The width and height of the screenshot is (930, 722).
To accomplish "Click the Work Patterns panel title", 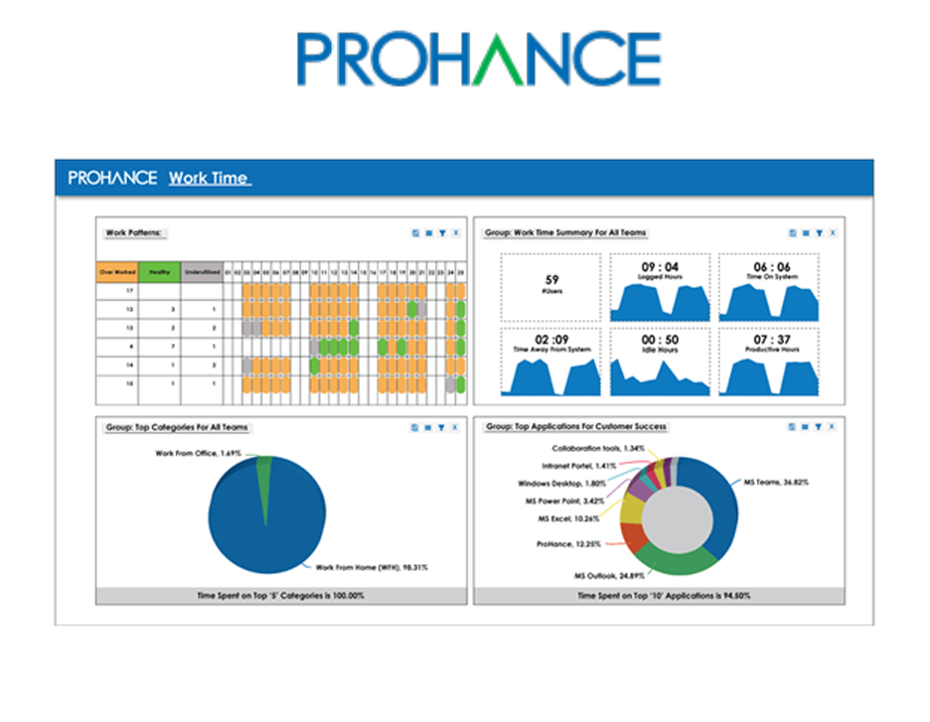I will [133, 233].
